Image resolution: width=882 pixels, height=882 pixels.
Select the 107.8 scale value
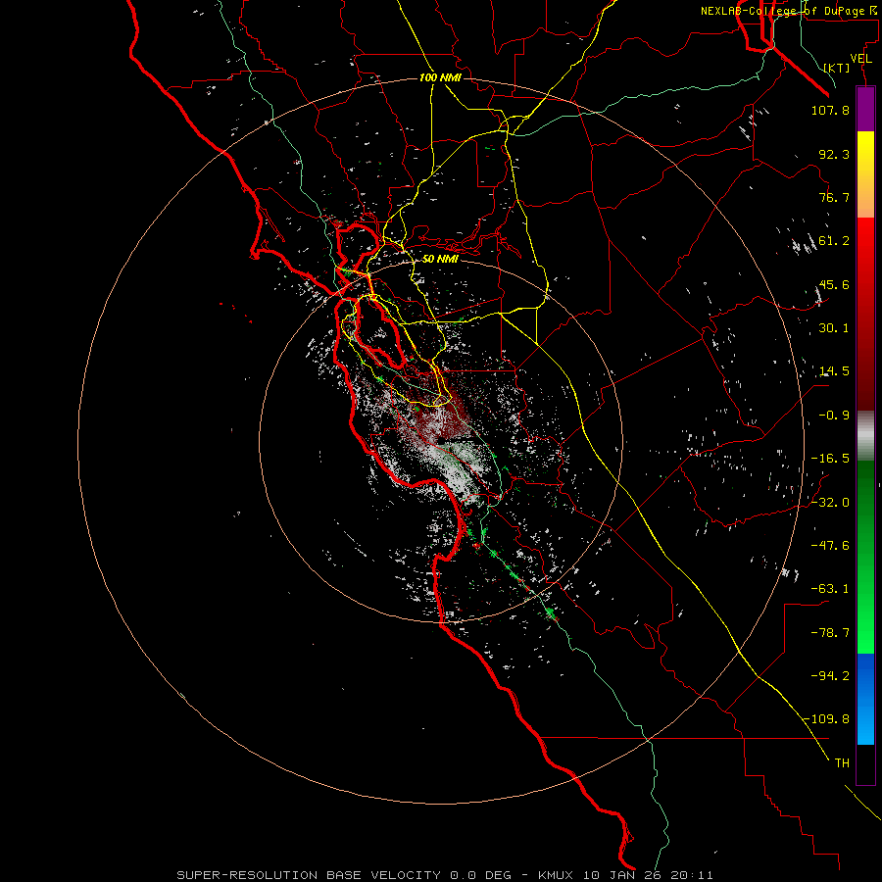click(x=830, y=110)
